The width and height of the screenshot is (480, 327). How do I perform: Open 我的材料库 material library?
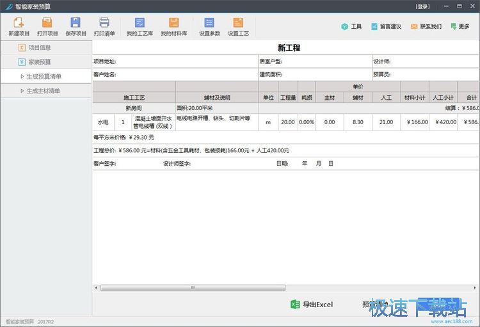[x=173, y=26]
